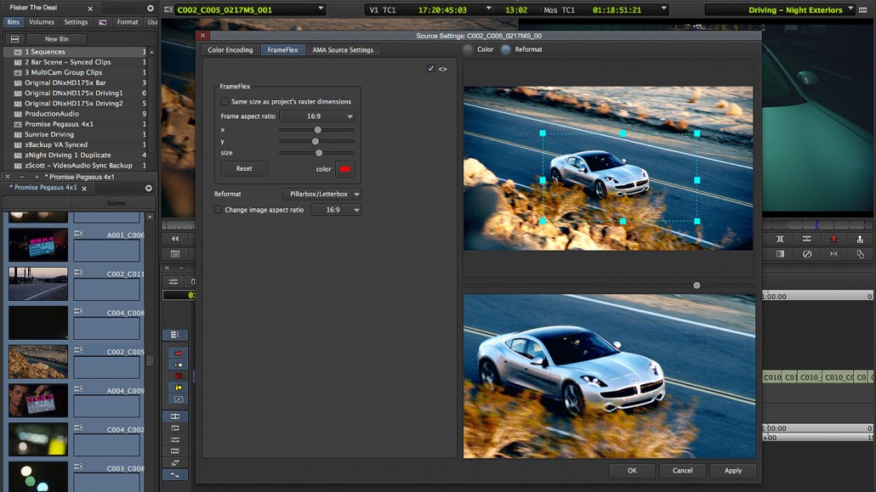Open the AMA Source Settings tab
This screenshot has width=876, height=492.
(343, 50)
